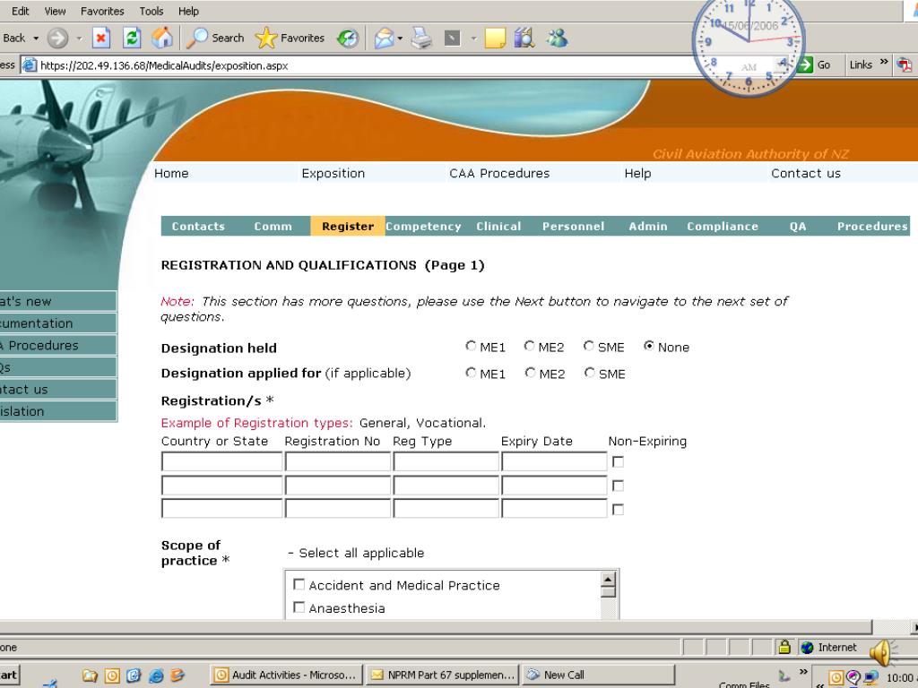Image resolution: width=918 pixels, height=688 pixels.
Task: Expand the Links toolbar chevron
Action: (883, 62)
